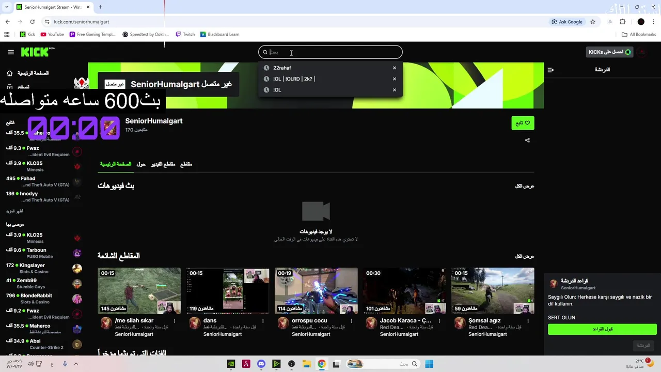Screen dimensions: 661x372
Task: Click Kingslayer's avatar icon in sidebar
Action: pos(77,269)
